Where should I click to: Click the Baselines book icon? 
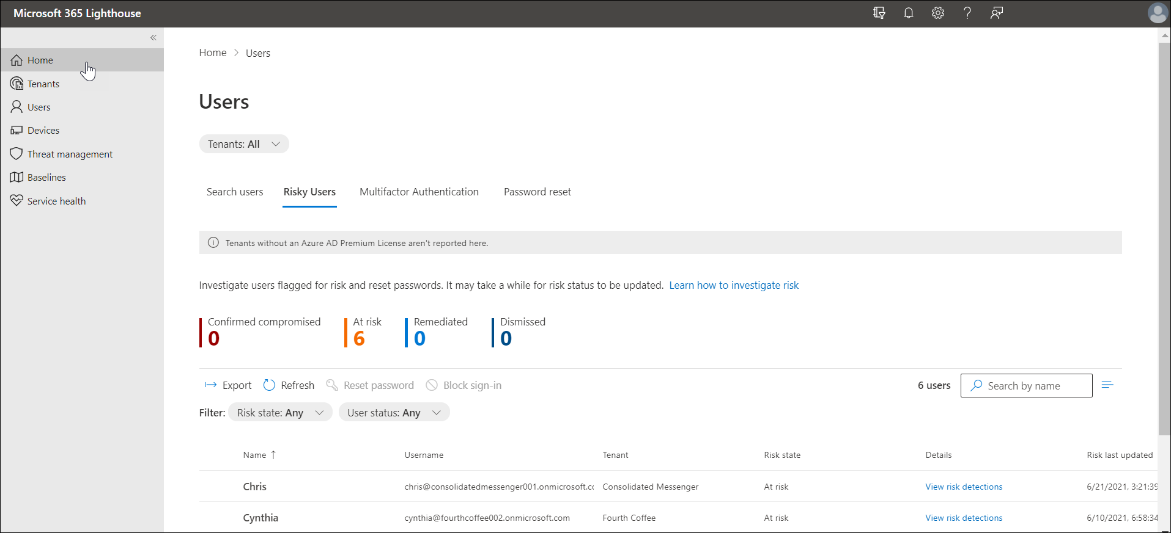[17, 177]
